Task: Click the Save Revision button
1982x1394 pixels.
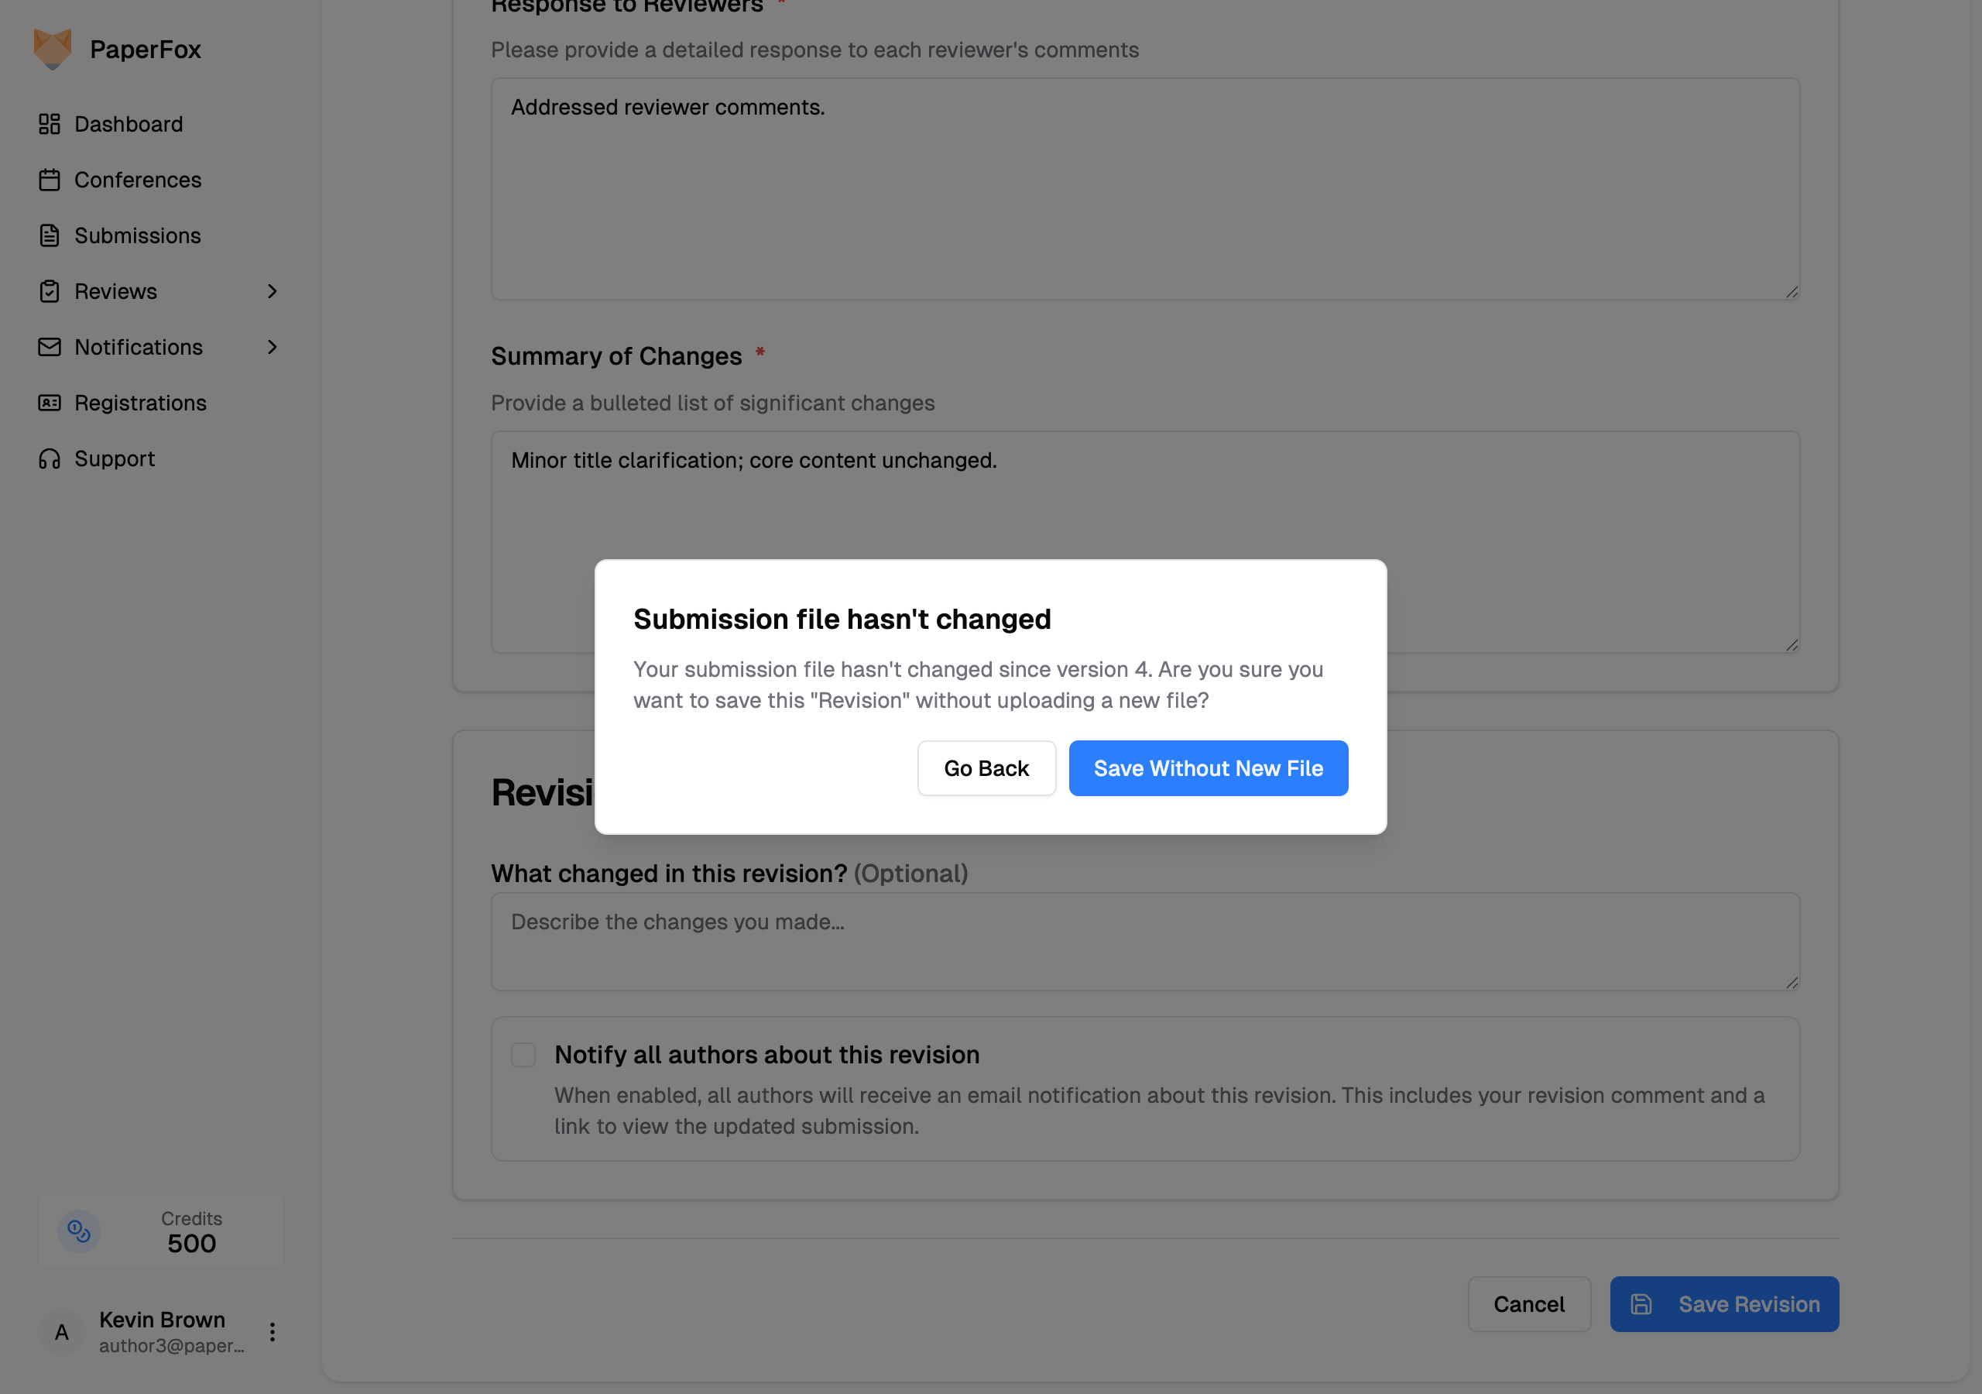Action: pyautogui.click(x=1724, y=1304)
